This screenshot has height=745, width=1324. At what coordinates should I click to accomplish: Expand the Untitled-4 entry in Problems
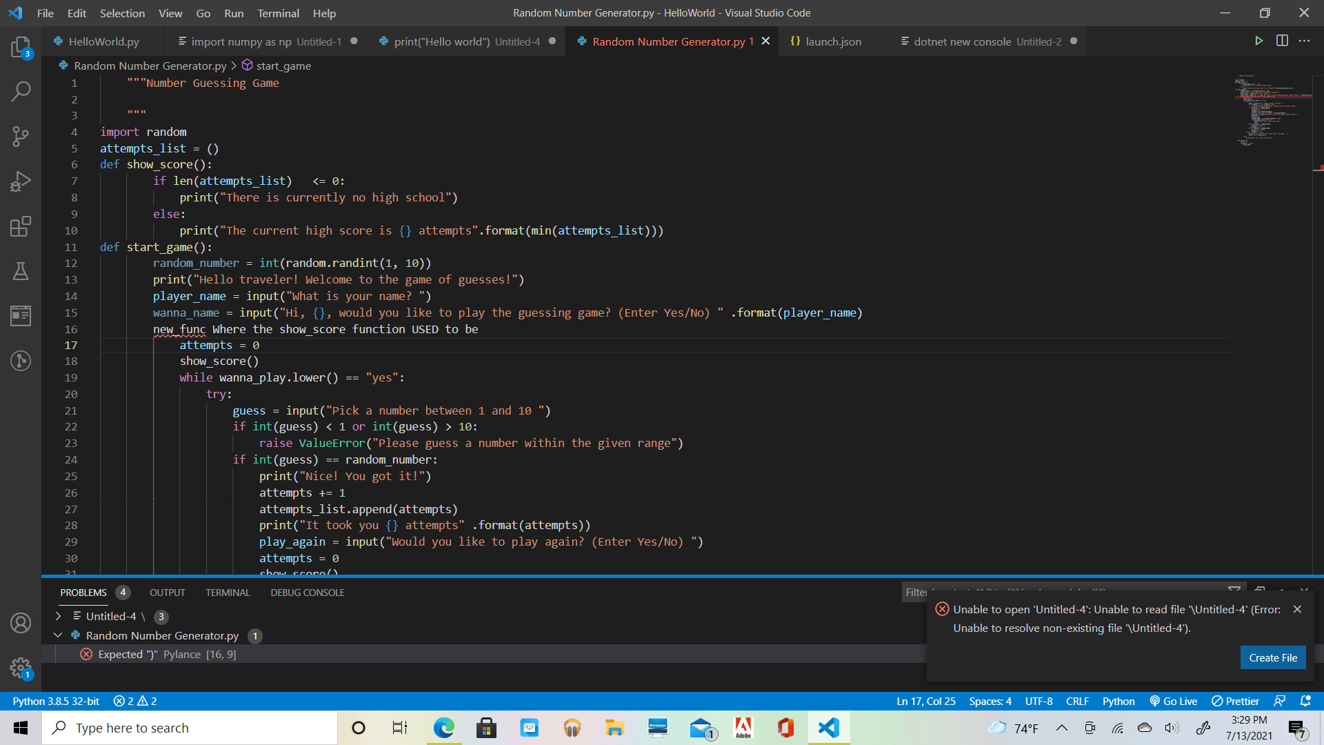(x=59, y=616)
